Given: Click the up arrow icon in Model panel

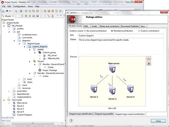Looking at the screenshot, I should (x=41, y=16).
